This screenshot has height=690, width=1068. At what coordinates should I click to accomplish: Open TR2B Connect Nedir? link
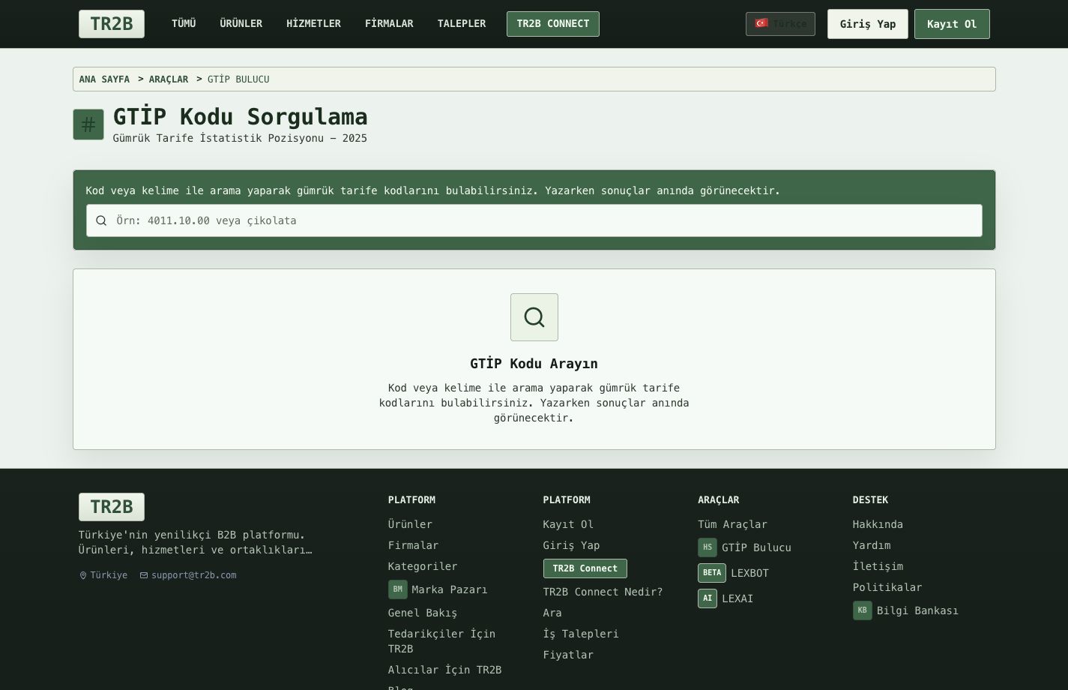click(603, 592)
